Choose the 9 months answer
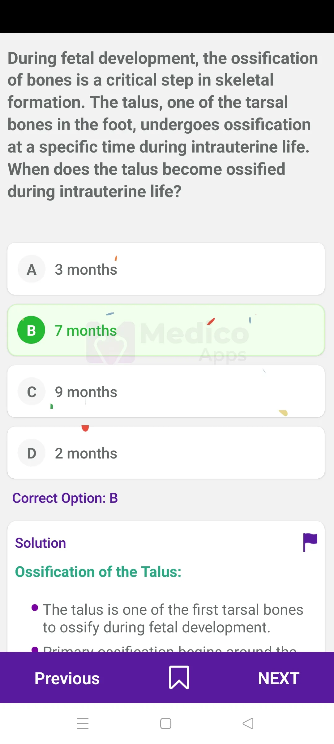Screen dimensions: 334x744 (86, 392)
